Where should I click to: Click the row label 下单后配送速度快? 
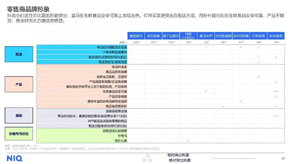pyautogui.click(x=115, y=52)
